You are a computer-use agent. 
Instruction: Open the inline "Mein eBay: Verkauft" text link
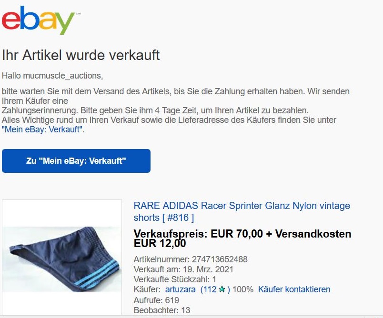pos(42,129)
